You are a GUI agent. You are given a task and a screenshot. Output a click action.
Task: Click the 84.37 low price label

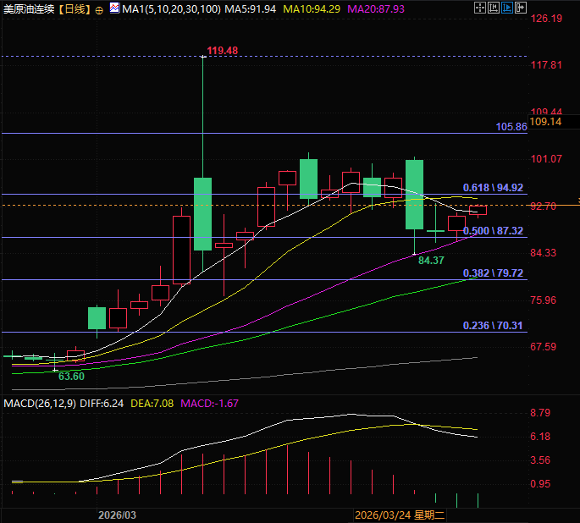click(x=431, y=260)
